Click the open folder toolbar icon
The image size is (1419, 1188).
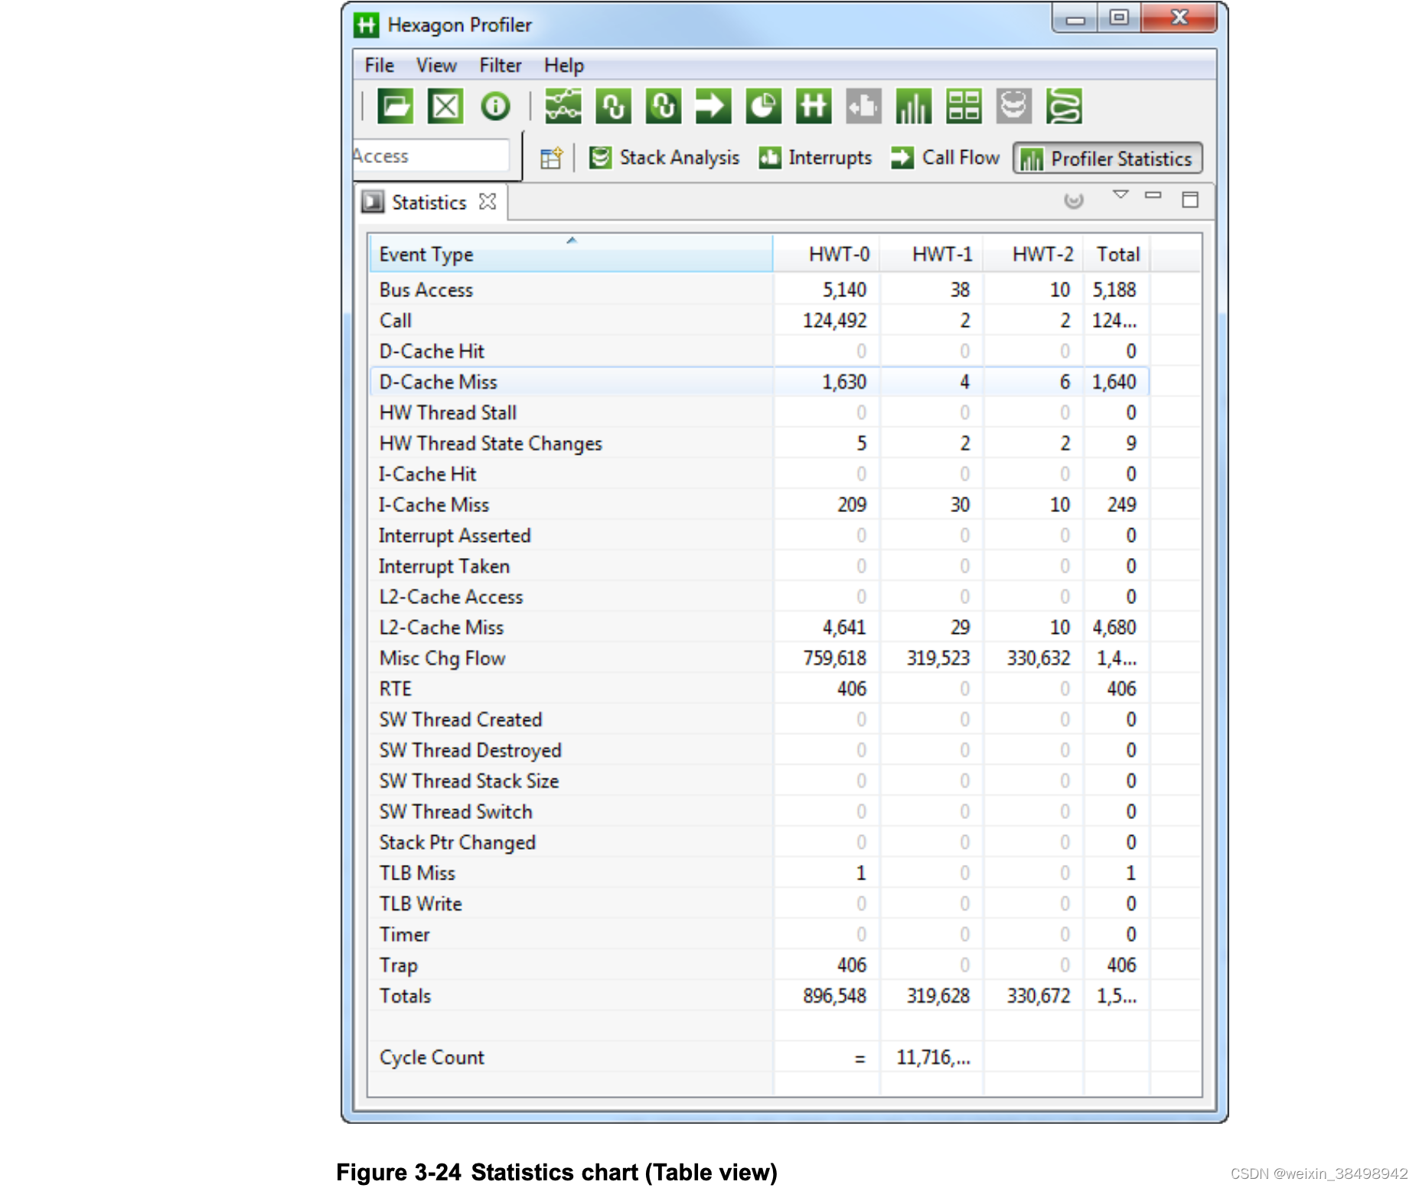(x=396, y=106)
